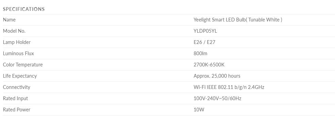This screenshot has height=124, width=335.
Task: Click the 10W rated power value
Action: [199, 110]
